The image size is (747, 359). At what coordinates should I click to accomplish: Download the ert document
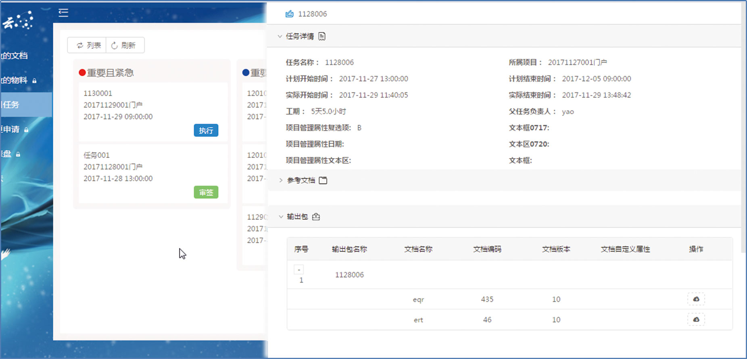(696, 319)
